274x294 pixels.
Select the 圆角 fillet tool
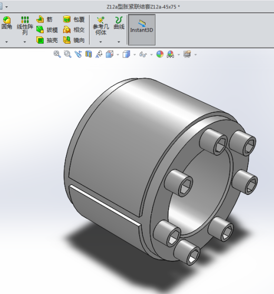[6, 23]
